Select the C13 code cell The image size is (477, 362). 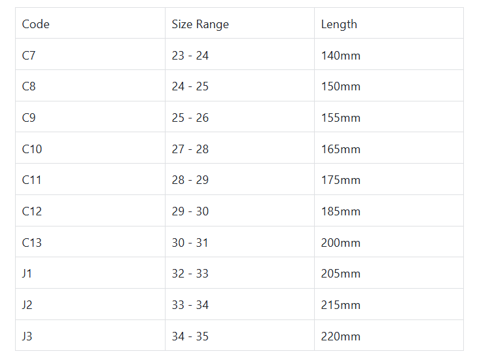[32, 243]
